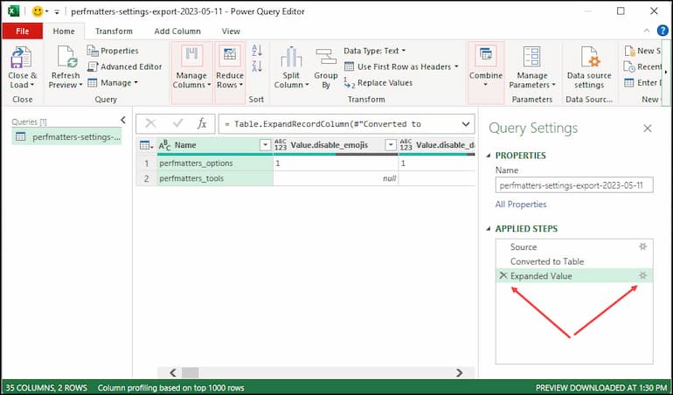The height and width of the screenshot is (395, 673).
Task: Click New Source button
Action: [642, 51]
